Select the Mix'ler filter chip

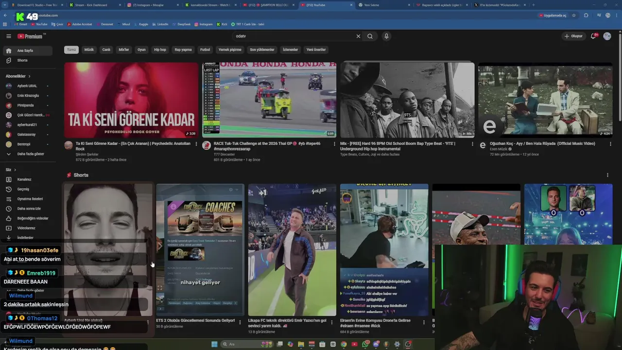click(x=124, y=50)
